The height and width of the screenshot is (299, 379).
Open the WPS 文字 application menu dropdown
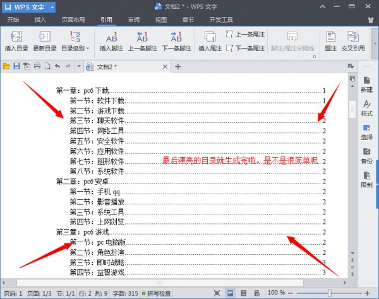52,7
